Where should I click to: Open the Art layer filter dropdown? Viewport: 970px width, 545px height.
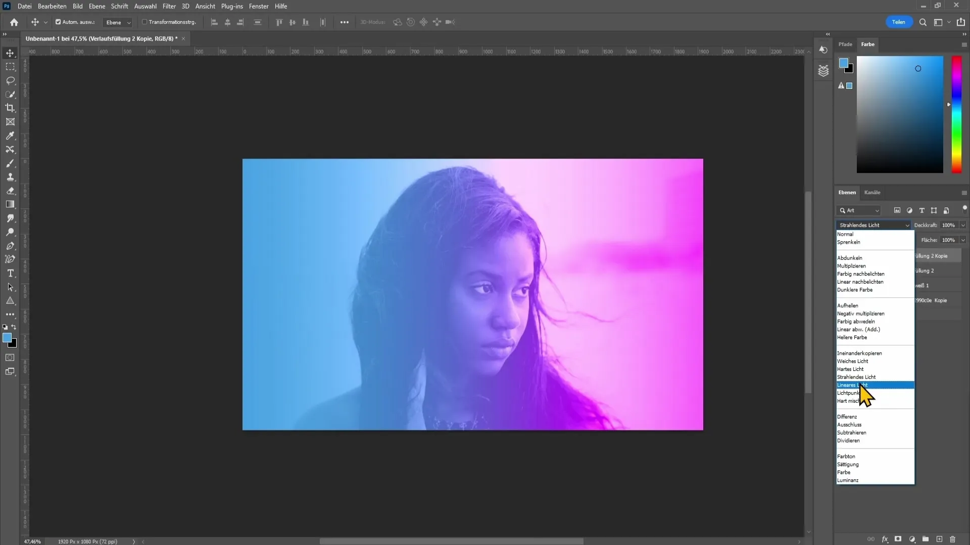859,210
